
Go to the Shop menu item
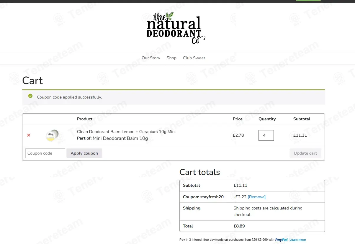pos(171,58)
